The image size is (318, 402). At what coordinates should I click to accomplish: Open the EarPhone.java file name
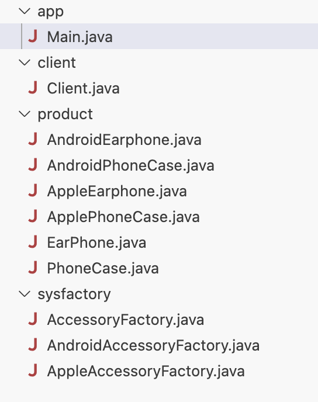pos(96,242)
